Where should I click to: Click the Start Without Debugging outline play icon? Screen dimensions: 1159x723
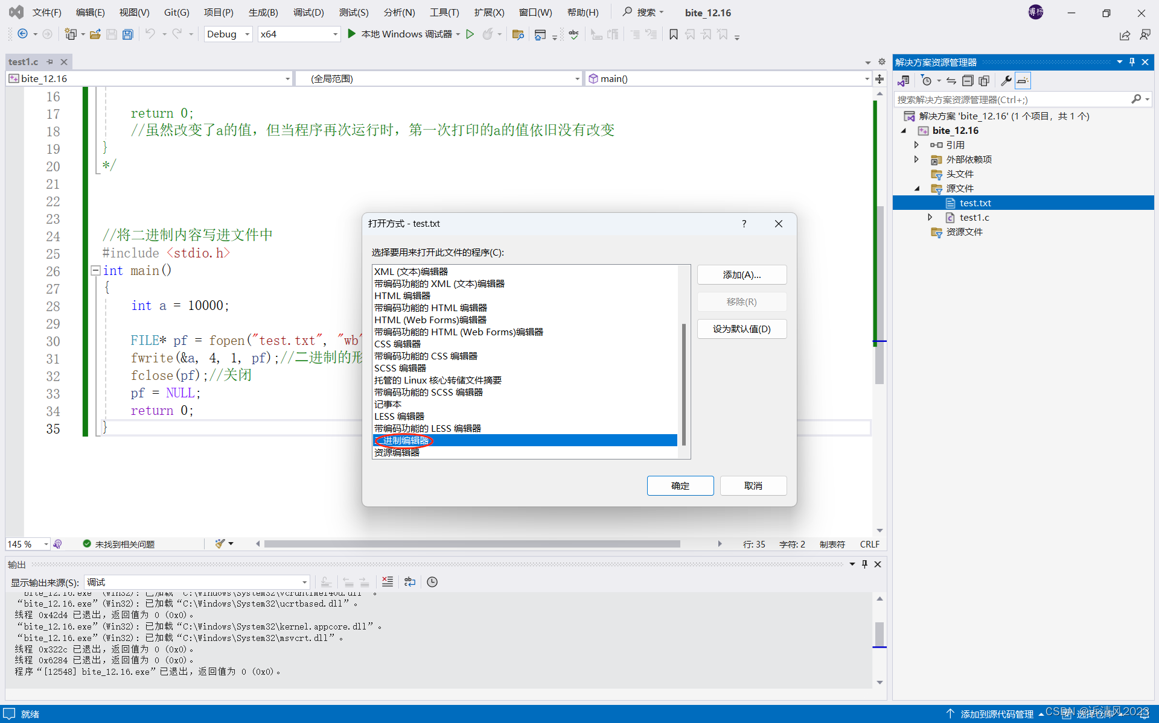[470, 34]
